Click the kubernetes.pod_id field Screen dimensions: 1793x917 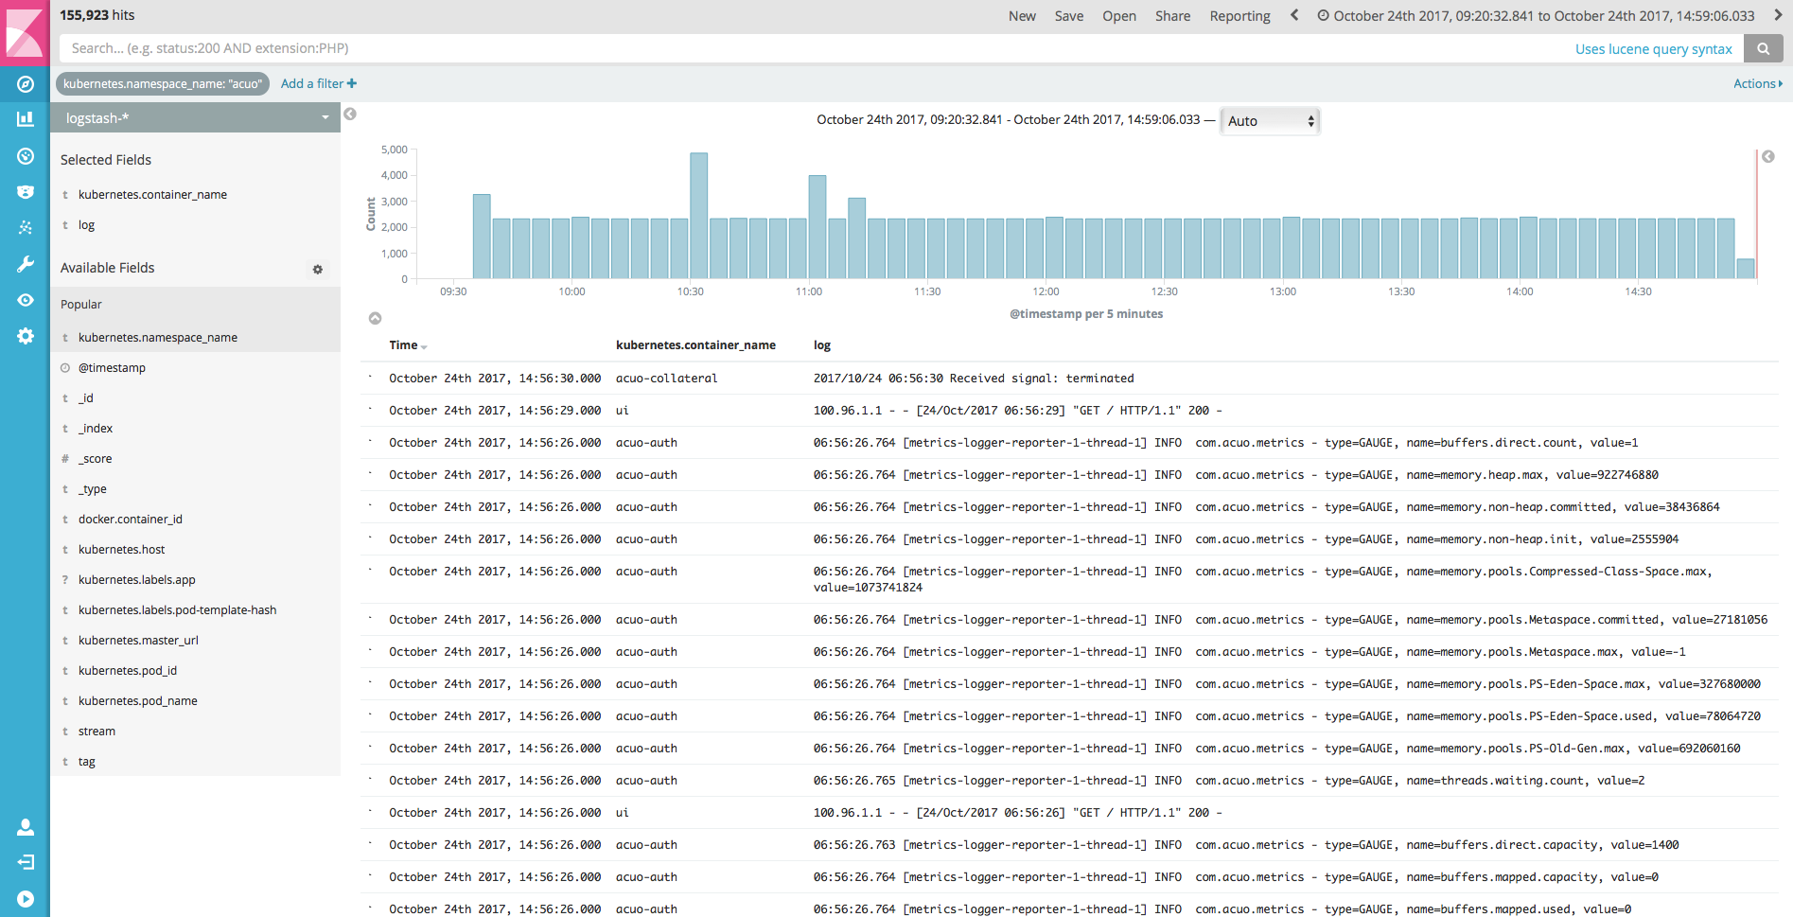(128, 671)
